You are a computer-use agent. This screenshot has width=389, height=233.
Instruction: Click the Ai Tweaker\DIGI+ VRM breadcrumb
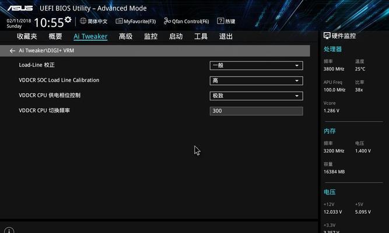coord(47,51)
